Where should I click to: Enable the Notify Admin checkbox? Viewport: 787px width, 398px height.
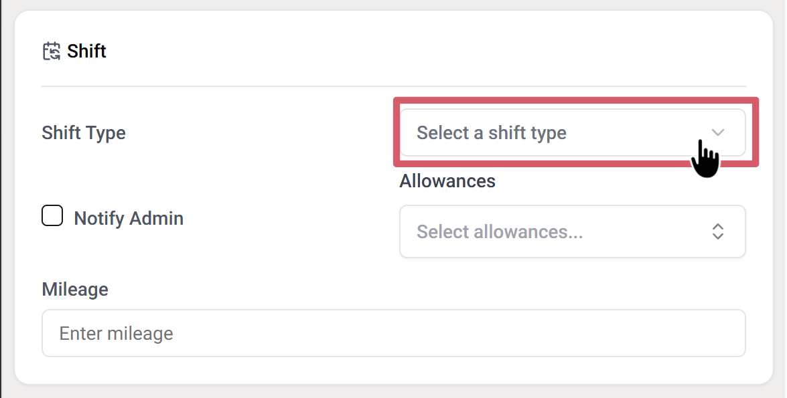tap(52, 216)
